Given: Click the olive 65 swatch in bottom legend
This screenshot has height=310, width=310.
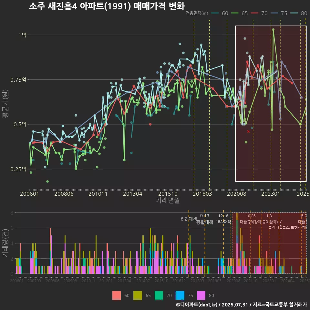Looking at the screenshot, I should [138, 295].
